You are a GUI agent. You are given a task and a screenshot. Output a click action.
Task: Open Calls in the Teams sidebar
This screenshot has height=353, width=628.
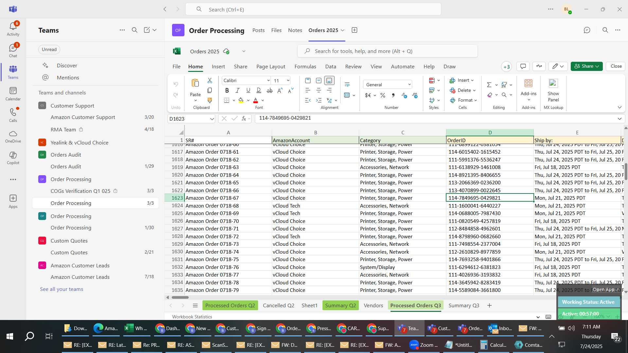click(x=13, y=115)
